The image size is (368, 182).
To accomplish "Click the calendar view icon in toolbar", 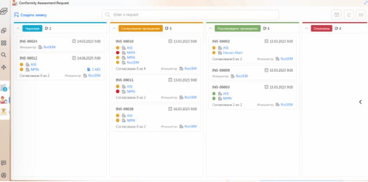I will point(337,15).
